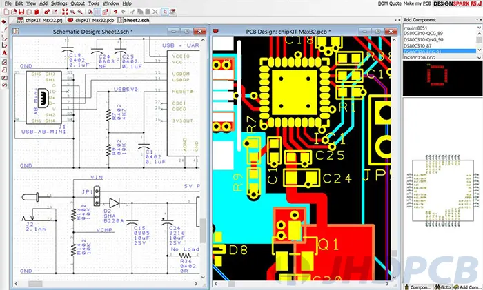
Task: Click the Paste toolbar icon
Action: [148, 12]
